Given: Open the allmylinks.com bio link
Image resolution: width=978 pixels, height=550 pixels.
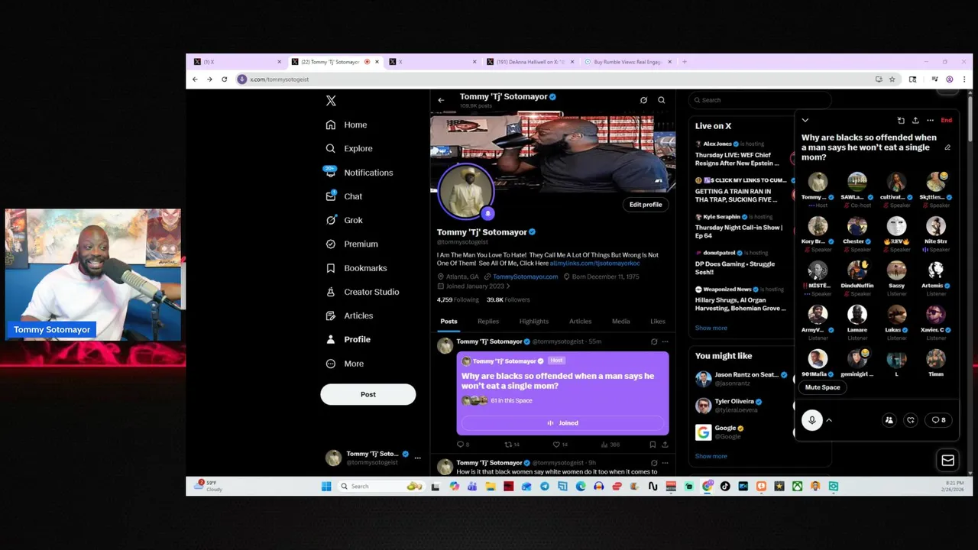Looking at the screenshot, I should coord(594,263).
